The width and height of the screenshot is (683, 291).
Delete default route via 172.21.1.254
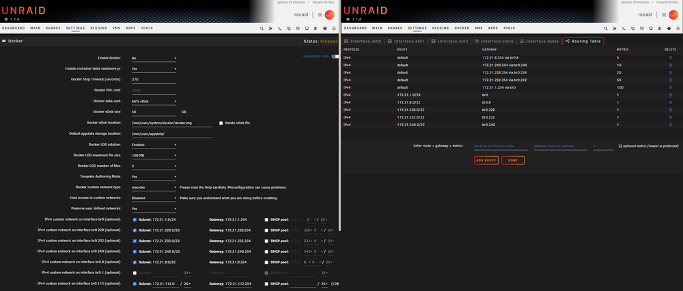671,87
